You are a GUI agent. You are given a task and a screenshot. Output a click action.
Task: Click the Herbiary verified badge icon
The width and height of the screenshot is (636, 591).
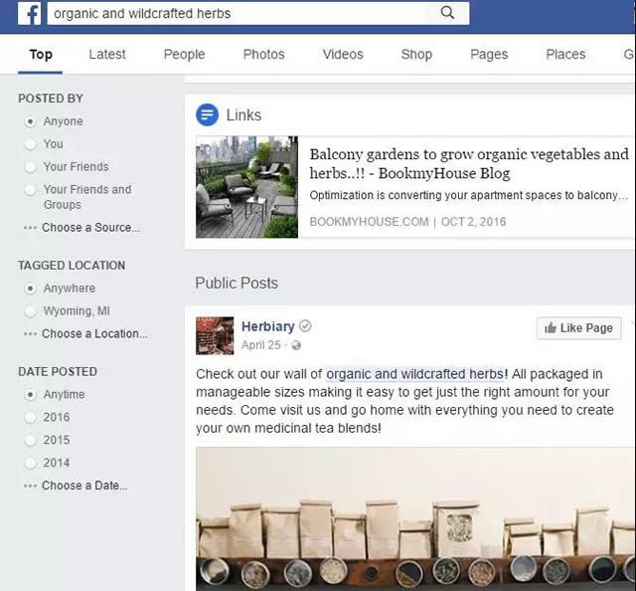point(306,326)
